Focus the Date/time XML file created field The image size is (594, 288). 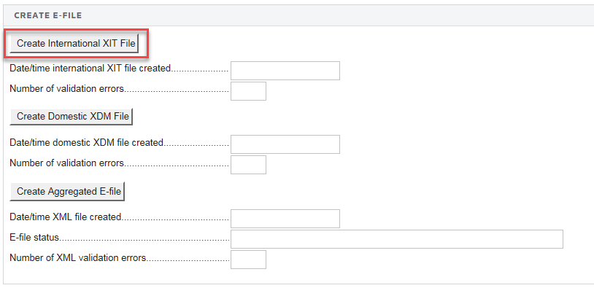pos(285,219)
